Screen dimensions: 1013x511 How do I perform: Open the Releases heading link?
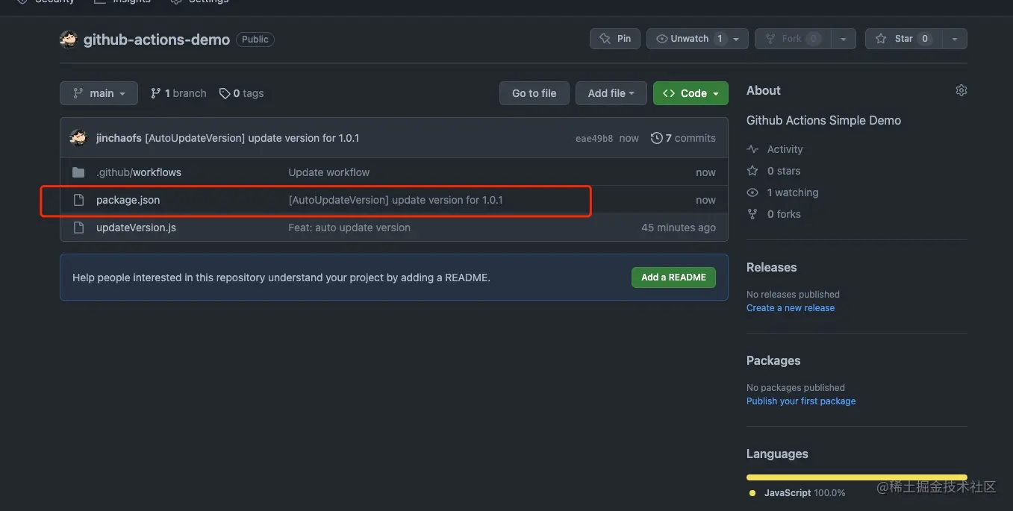[x=771, y=267]
